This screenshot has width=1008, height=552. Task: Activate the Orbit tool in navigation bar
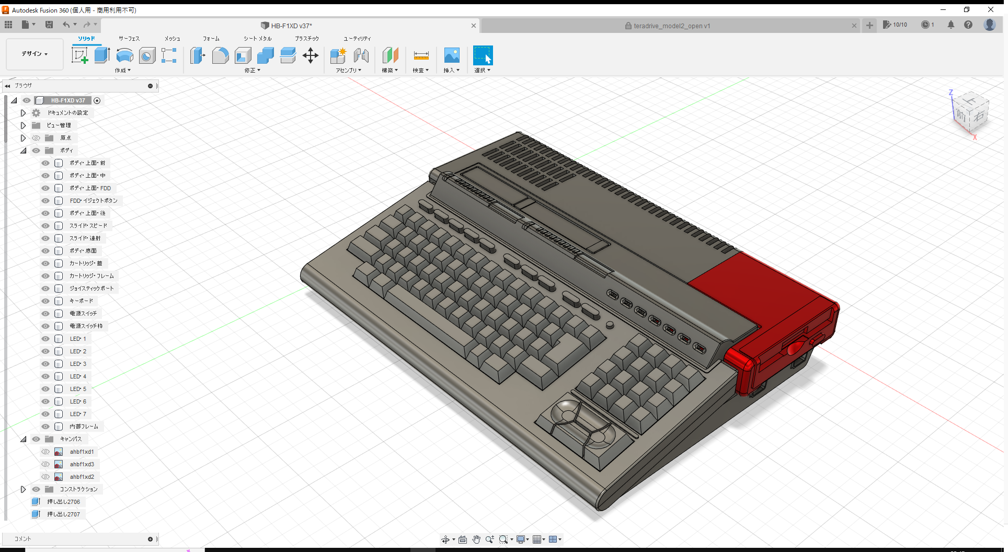(446, 539)
